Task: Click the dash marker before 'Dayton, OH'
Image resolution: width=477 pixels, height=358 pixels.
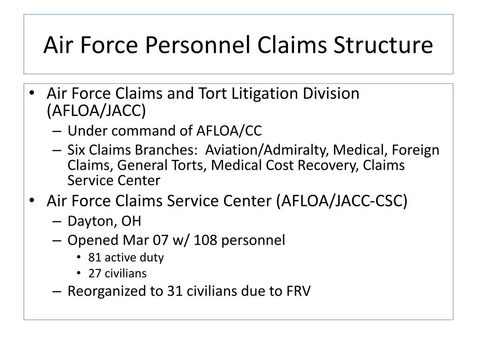Action: [x=57, y=221]
